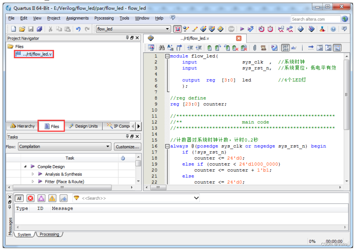Click the editor horizontal scrollbar thumb

(x=158, y=187)
